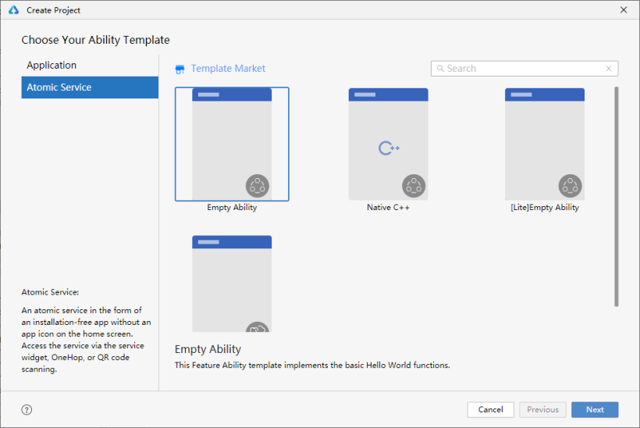The width and height of the screenshot is (640, 428).
Task: Click the 'Native C++' label text
Action: point(388,208)
